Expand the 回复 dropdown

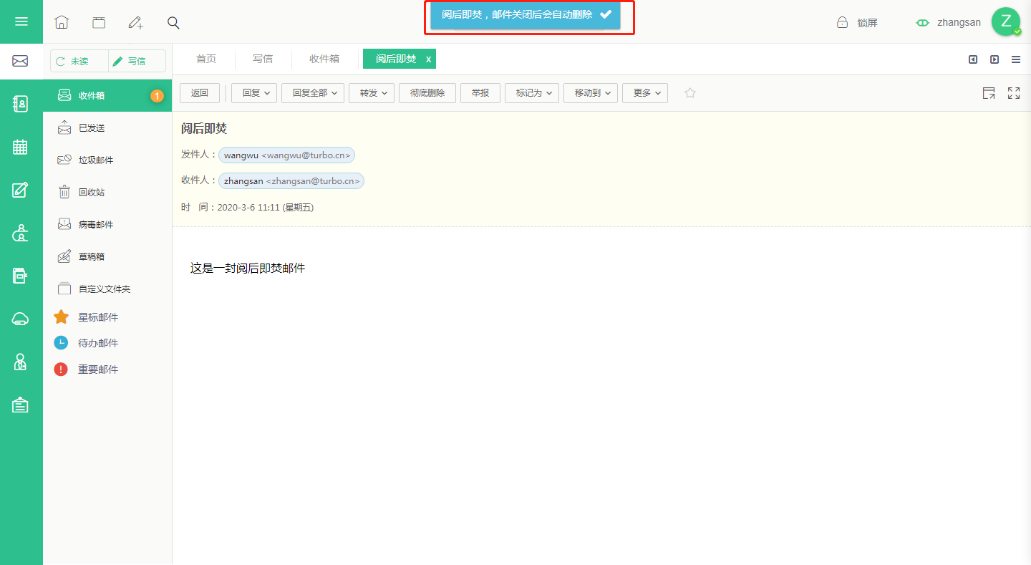click(x=254, y=93)
